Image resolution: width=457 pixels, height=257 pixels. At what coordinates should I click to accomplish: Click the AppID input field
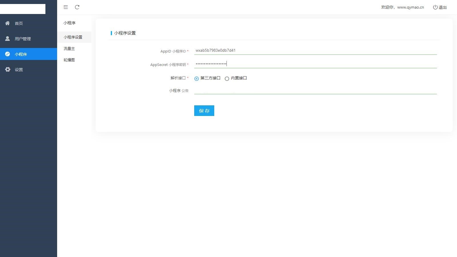tap(316, 51)
